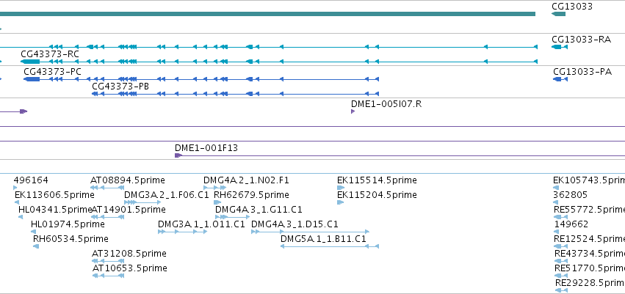Click DMG4A.3_1.G11.C1 label
The height and width of the screenshot is (294, 625).
tap(259, 210)
